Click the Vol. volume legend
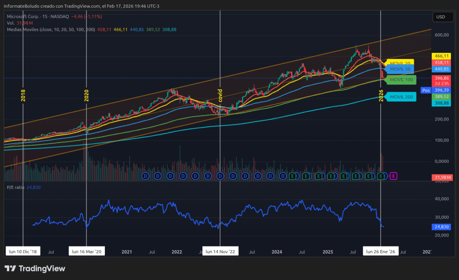 [11, 23]
